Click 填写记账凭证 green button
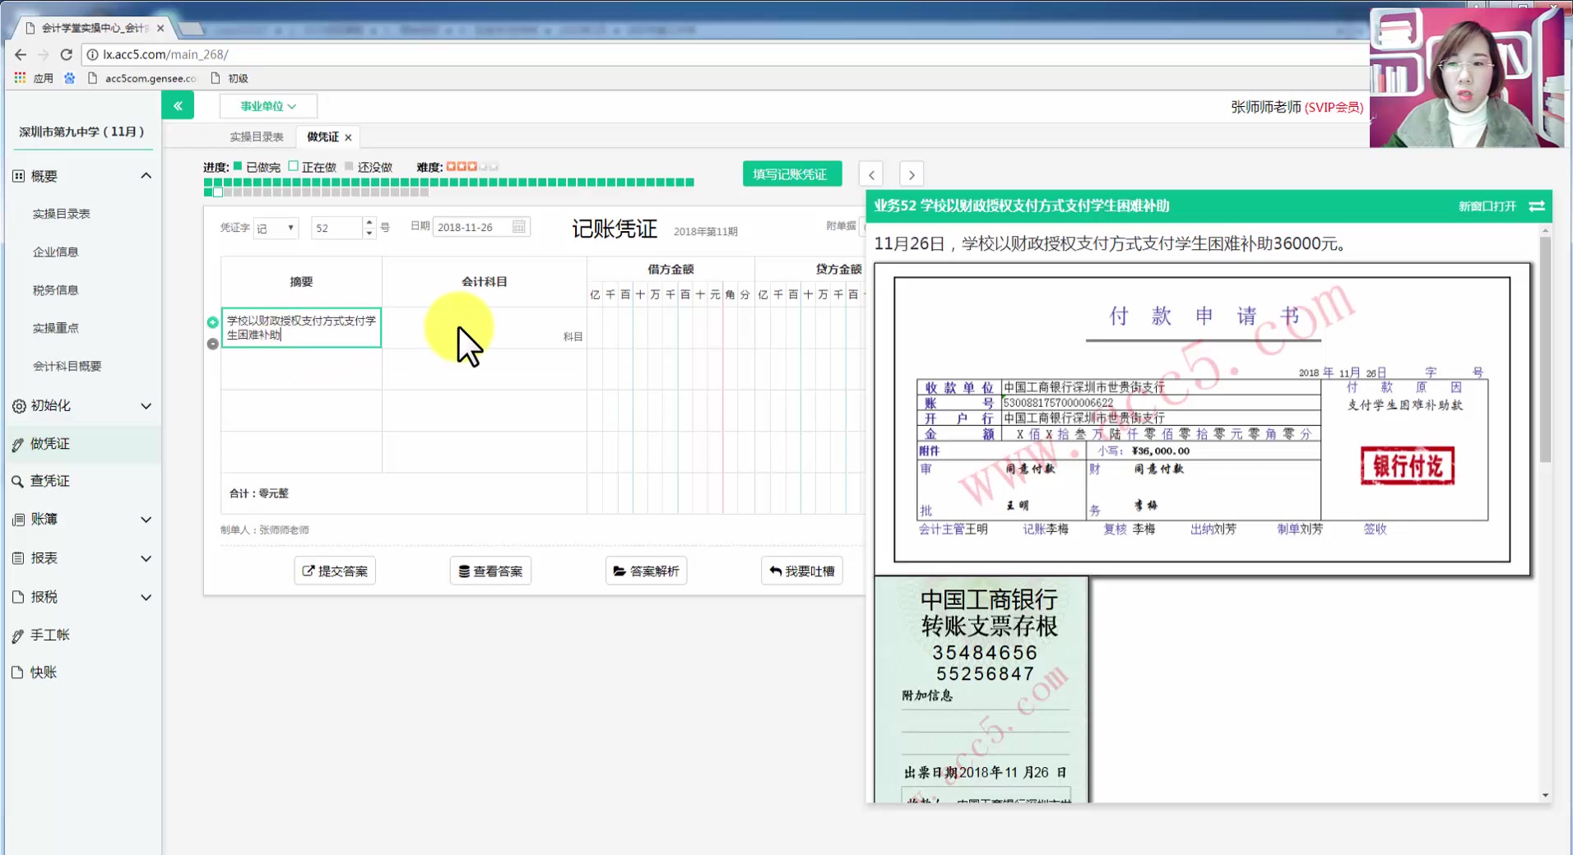Screen dimensions: 1573x855 791,174
